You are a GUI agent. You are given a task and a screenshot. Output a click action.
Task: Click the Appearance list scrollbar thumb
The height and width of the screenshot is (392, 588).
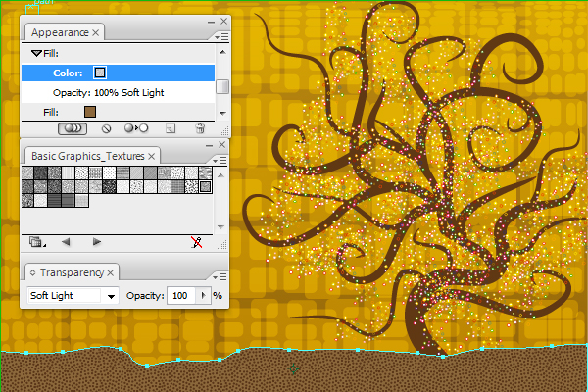pos(222,87)
